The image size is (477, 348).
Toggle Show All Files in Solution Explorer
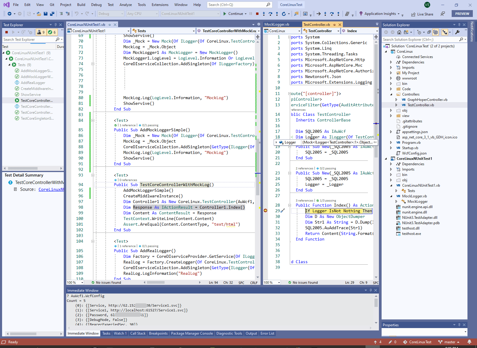point(435,32)
